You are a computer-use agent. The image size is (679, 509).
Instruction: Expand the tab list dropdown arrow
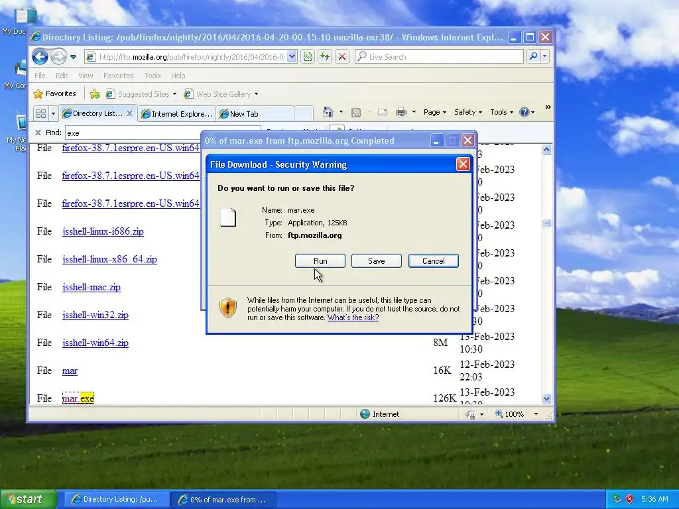point(53,114)
